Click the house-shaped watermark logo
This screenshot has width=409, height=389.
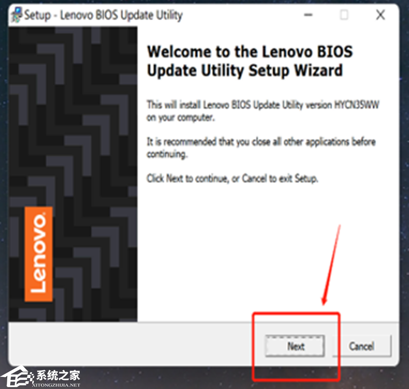pos(17,377)
